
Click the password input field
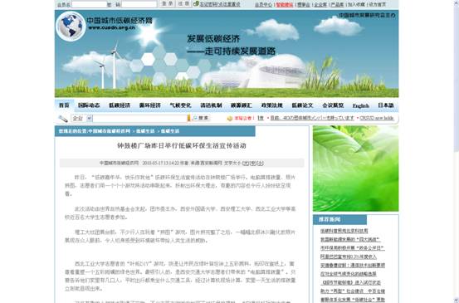(139, 4)
